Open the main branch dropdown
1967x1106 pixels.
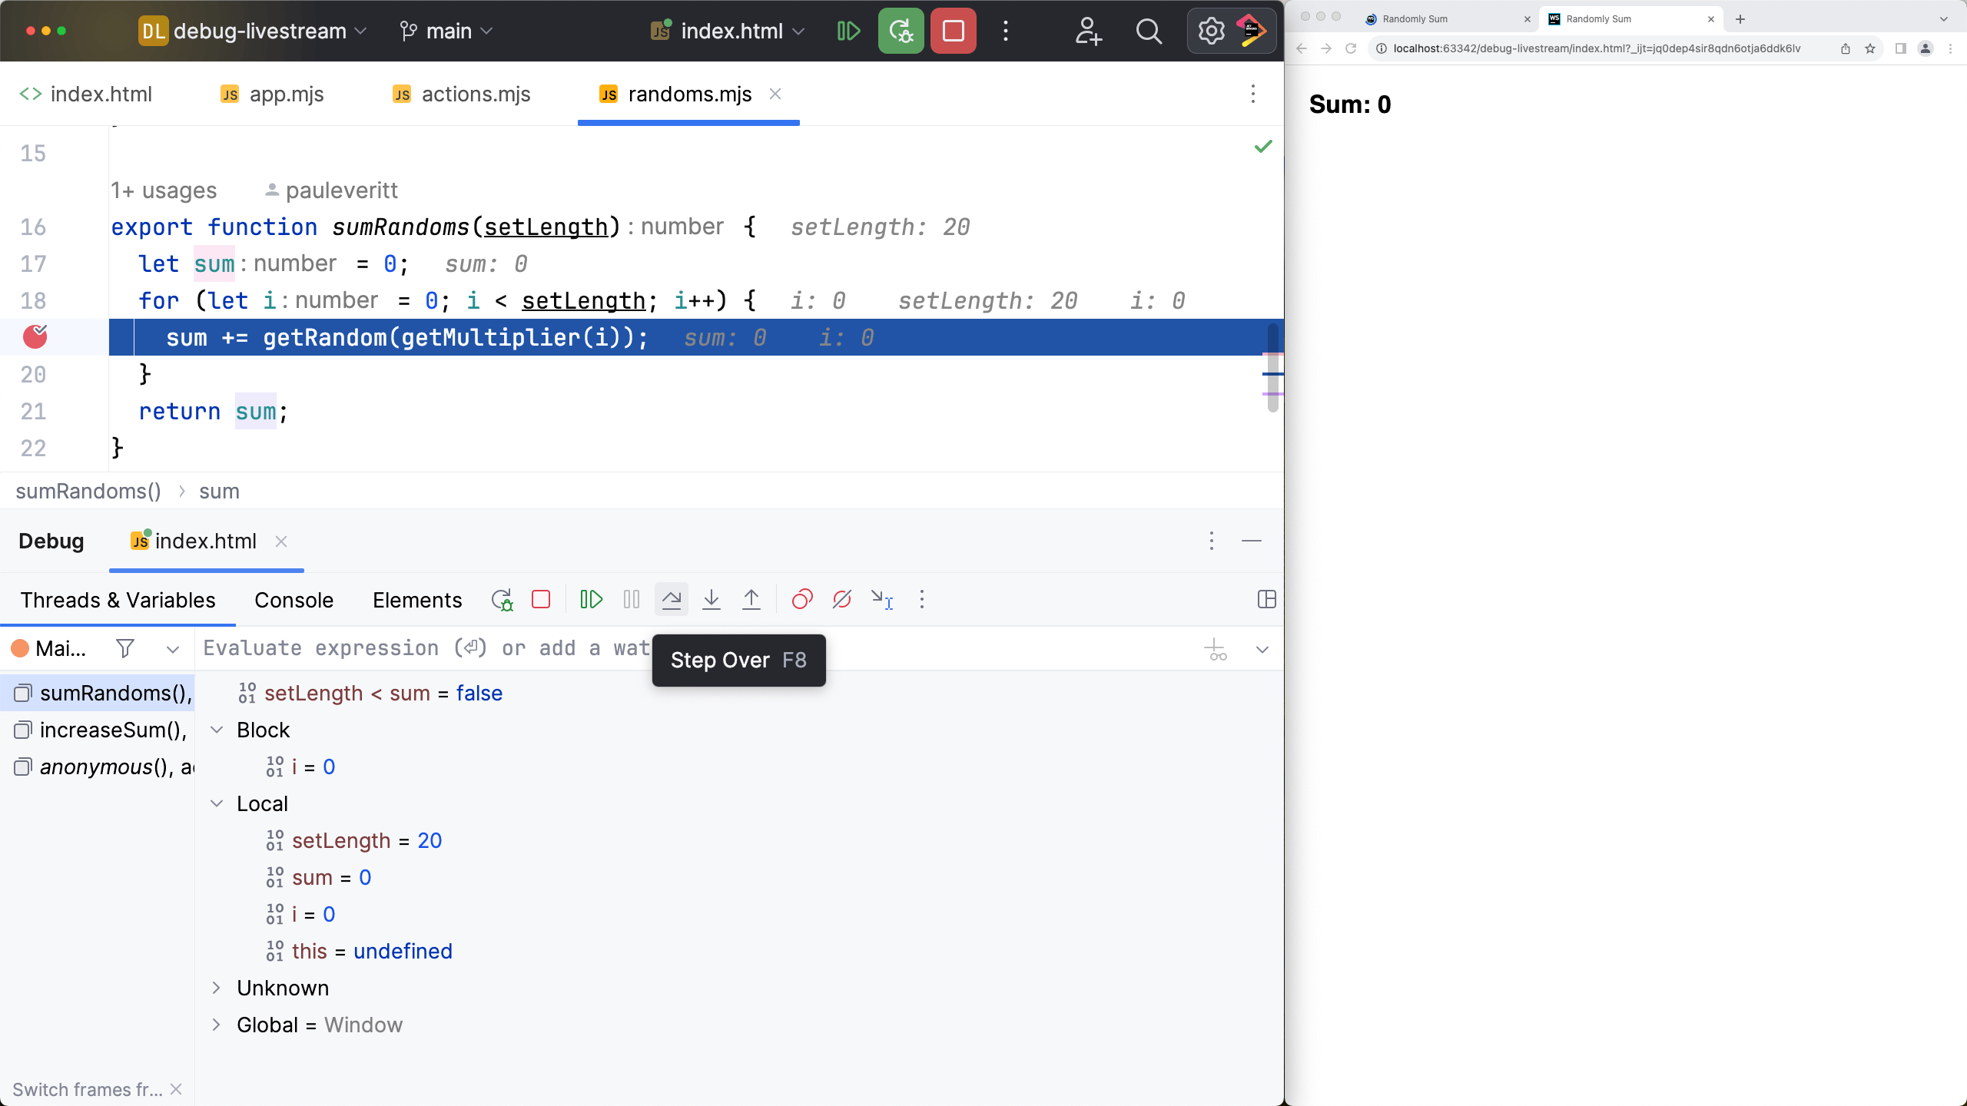pyautogui.click(x=447, y=31)
